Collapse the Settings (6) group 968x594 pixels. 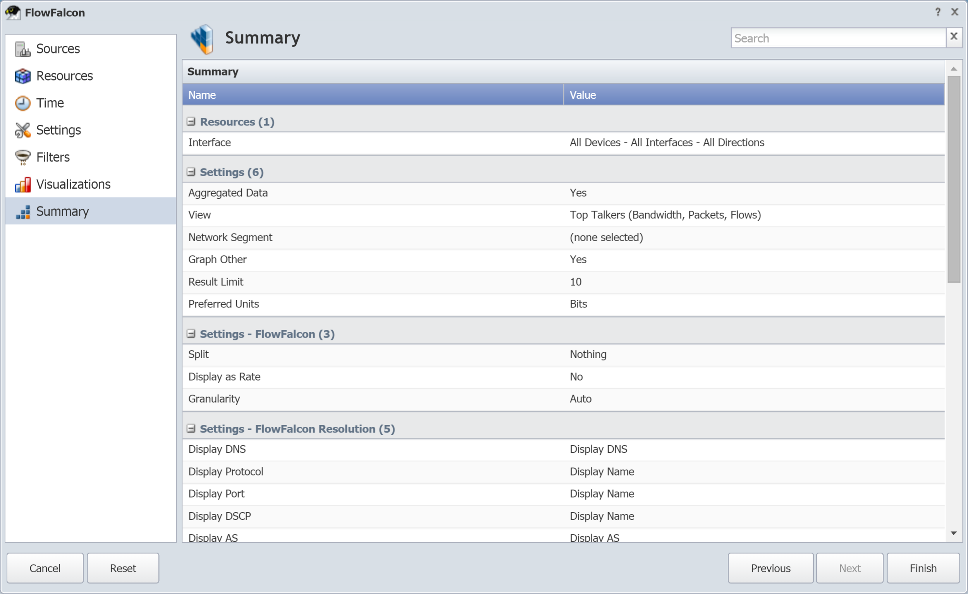tap(191, 172)
